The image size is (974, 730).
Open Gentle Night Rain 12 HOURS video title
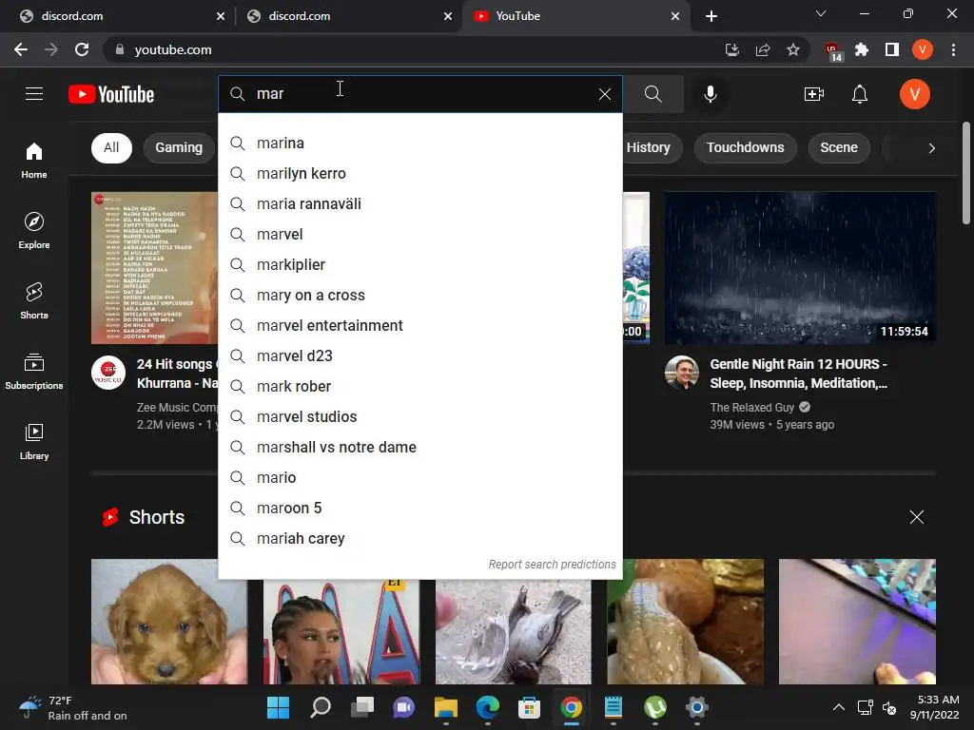[799, 374]
